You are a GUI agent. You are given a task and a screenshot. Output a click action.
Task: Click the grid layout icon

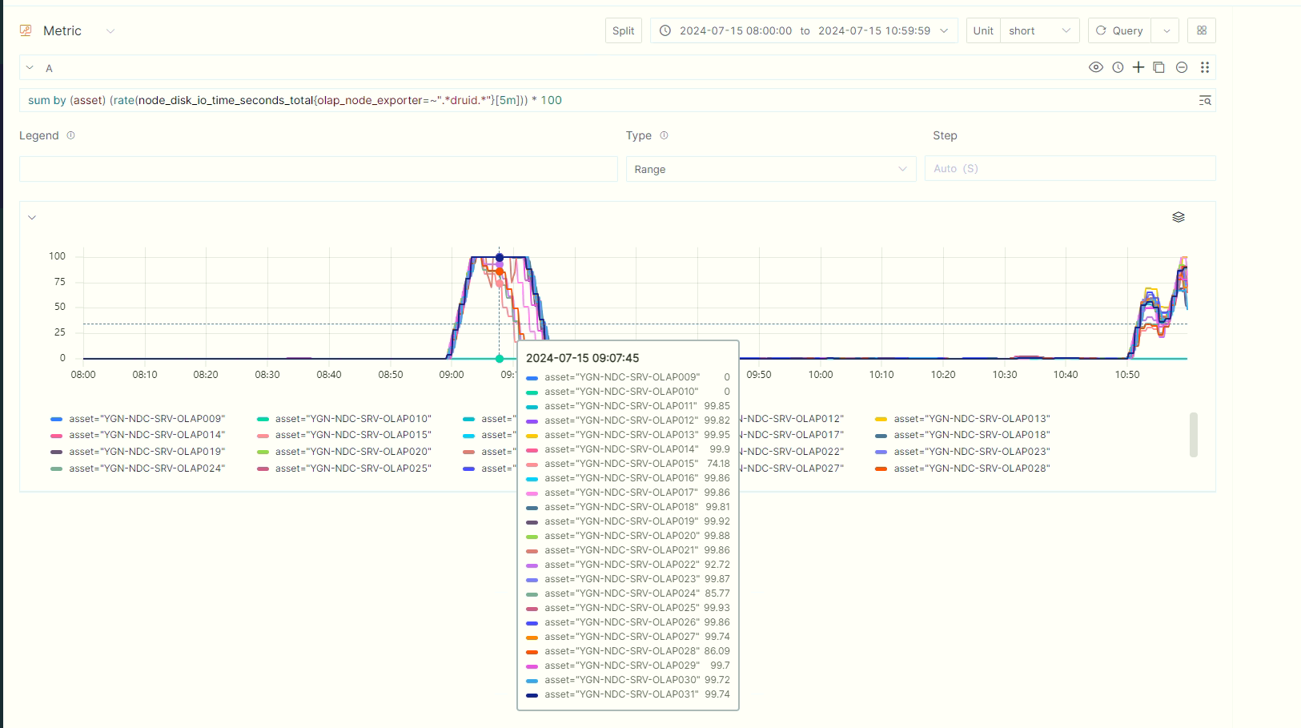[1201, 30]
